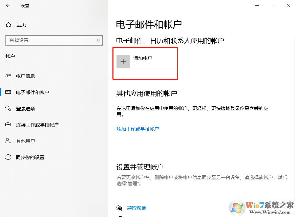This screenshot has width=296, height=217.
Task: Click the back arrow at top left
Action: [x=7, y=5]
